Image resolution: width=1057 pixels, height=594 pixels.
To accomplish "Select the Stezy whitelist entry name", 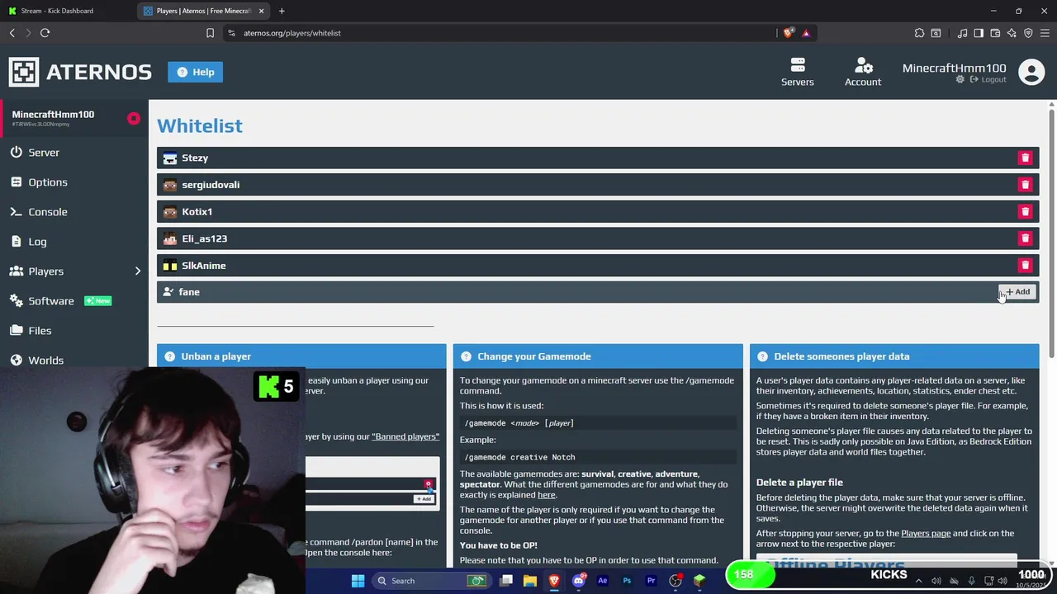I will click(x=195, y=158).
